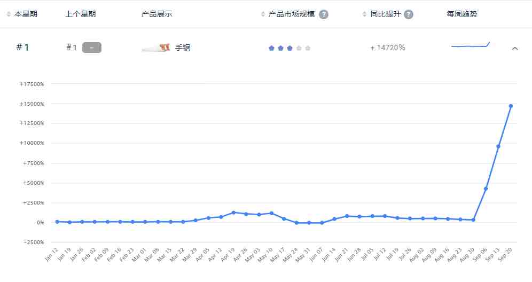This screenshot has width=532, height=282.
Task: Select the Sep 06 data point
Action: (486, 189)
